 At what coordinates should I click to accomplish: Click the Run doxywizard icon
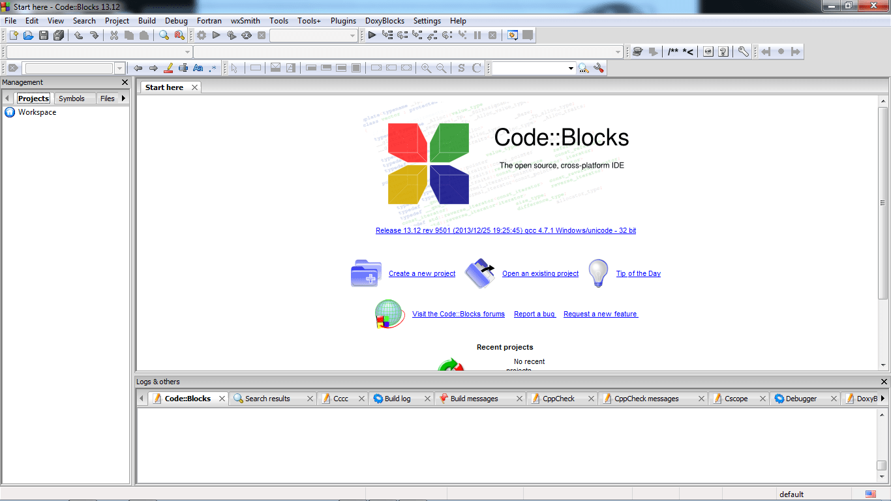tap(638, 52)
